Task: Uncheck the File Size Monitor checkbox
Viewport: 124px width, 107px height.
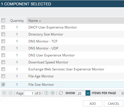Action: click(x=3, y=85)
